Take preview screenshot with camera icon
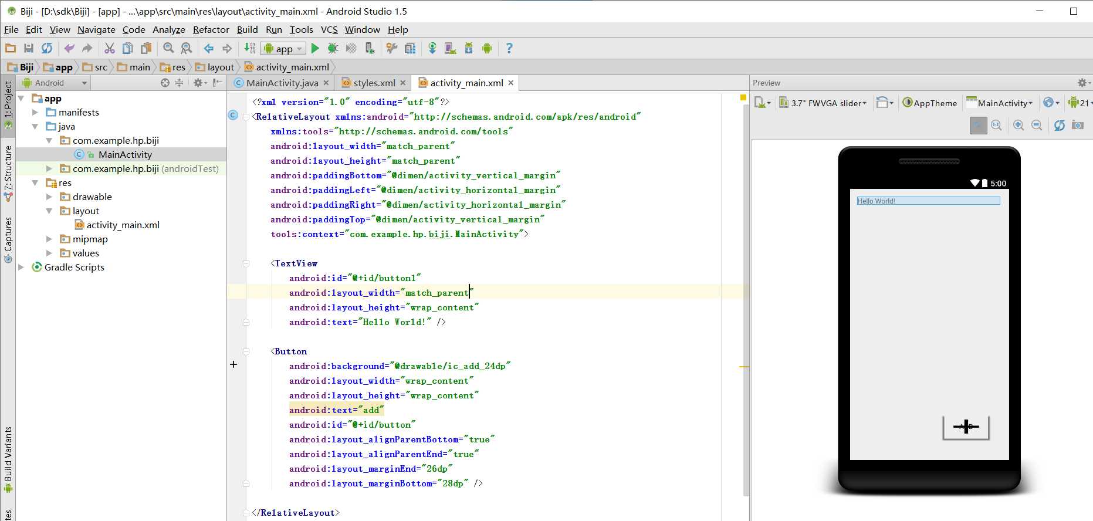 click(x=1078, y=125)
